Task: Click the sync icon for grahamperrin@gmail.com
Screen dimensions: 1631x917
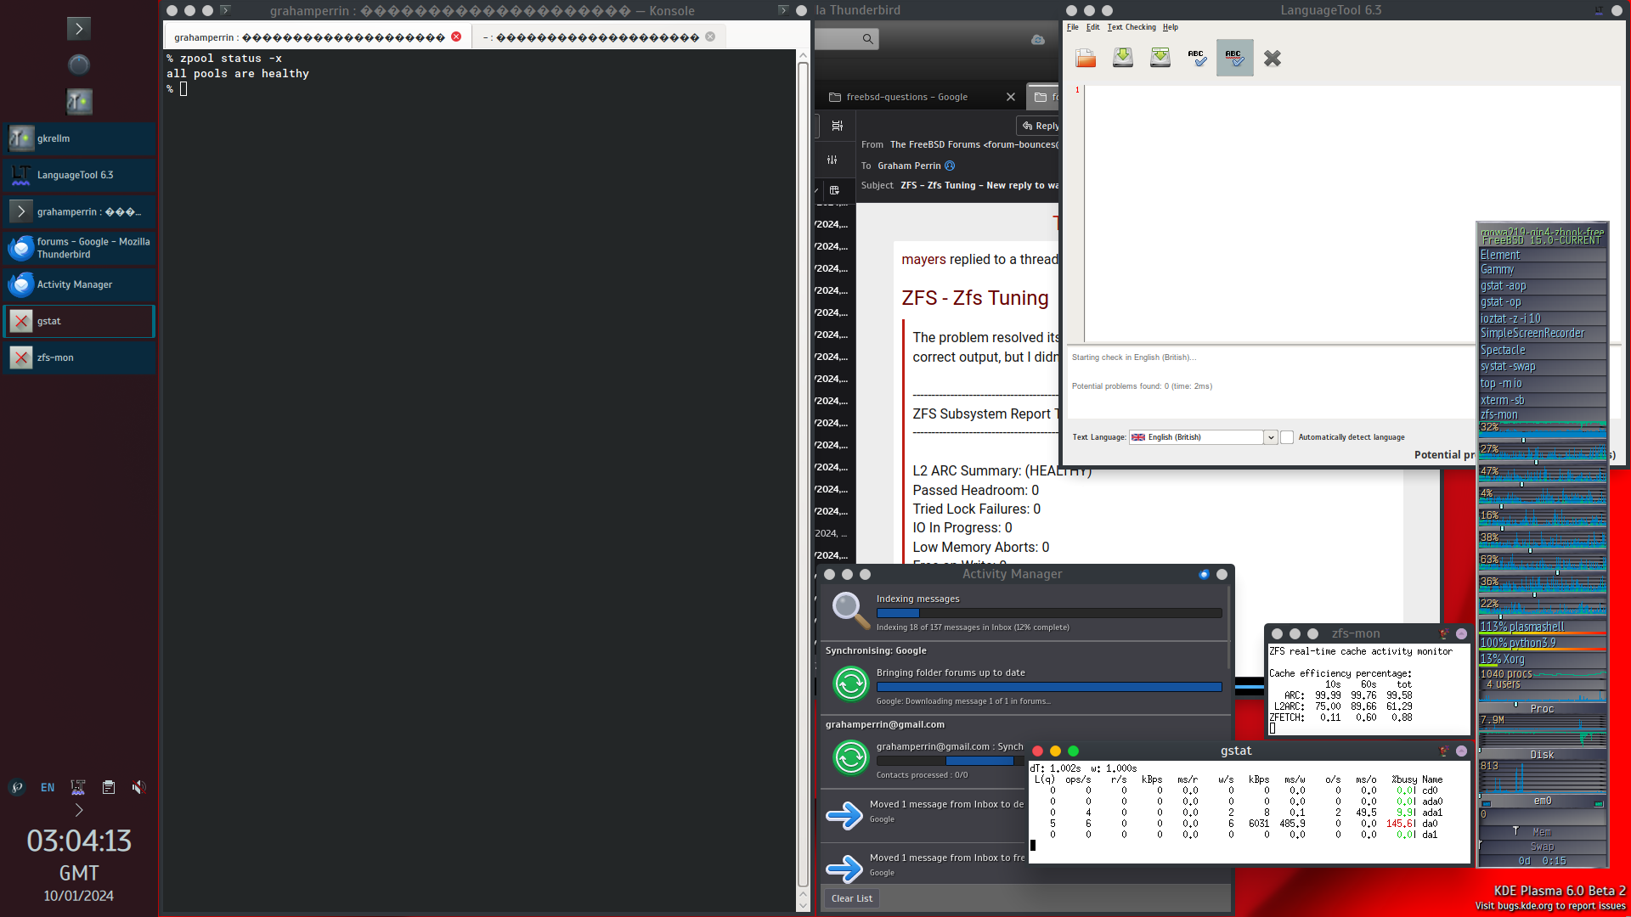Action: click(850, 757)
